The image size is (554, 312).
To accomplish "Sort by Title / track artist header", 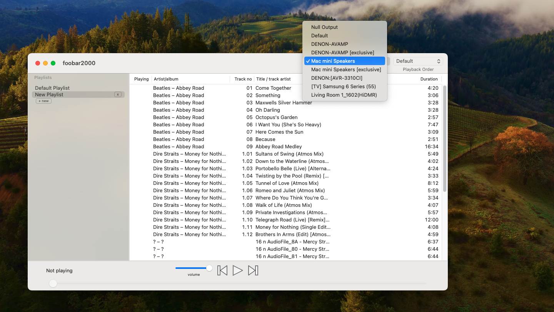I will 273,79.
